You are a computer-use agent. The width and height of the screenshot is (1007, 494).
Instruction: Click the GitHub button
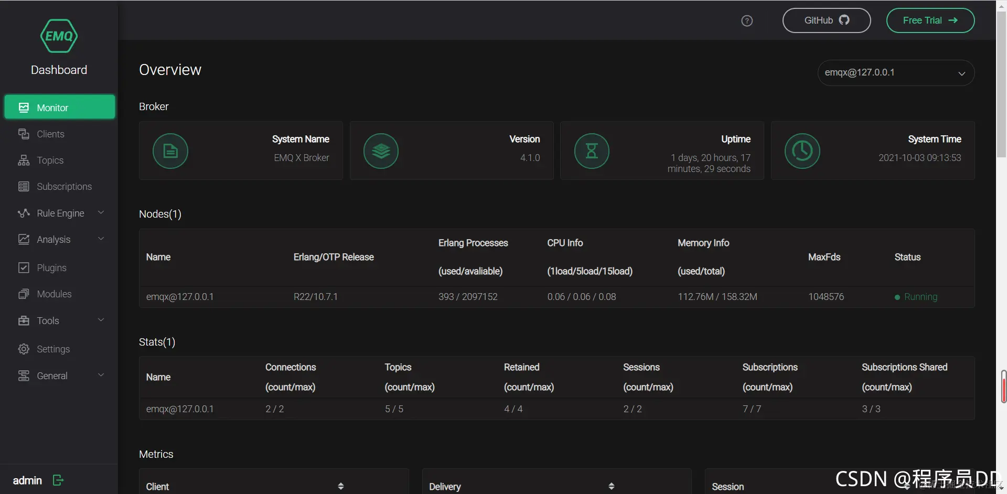click(x=827, y=20)
